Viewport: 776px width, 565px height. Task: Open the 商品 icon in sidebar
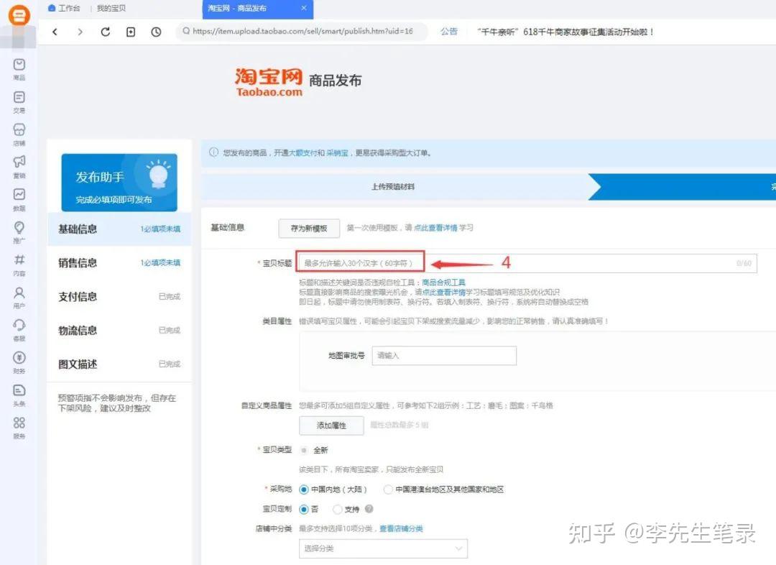click(19, 69)
